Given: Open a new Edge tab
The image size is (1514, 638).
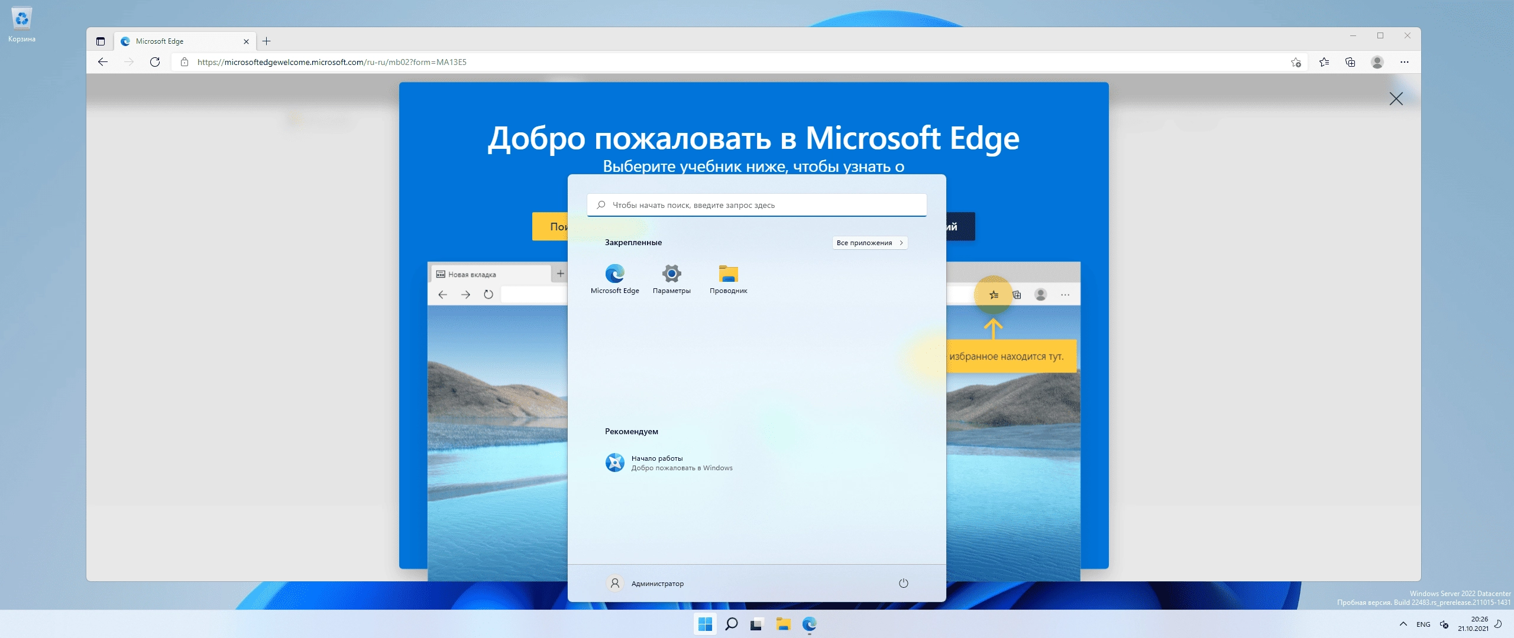Looking at the screenshot, I should 267,41.
